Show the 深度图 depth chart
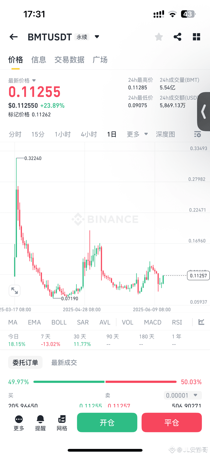The width and height of the screenshot is (210, 456). [x=165, y=134]
